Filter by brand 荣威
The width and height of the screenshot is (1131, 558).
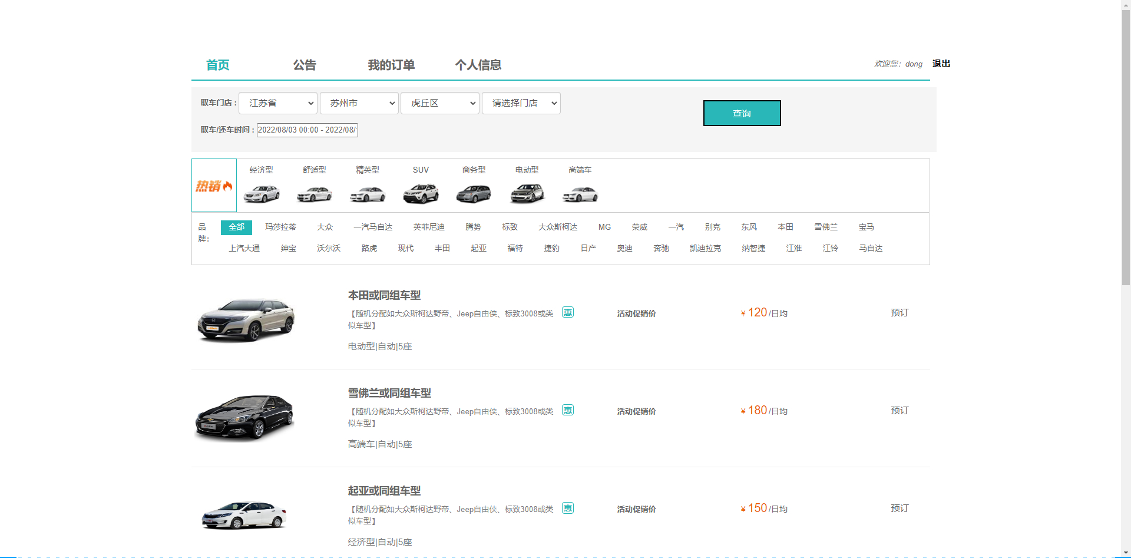640,227
